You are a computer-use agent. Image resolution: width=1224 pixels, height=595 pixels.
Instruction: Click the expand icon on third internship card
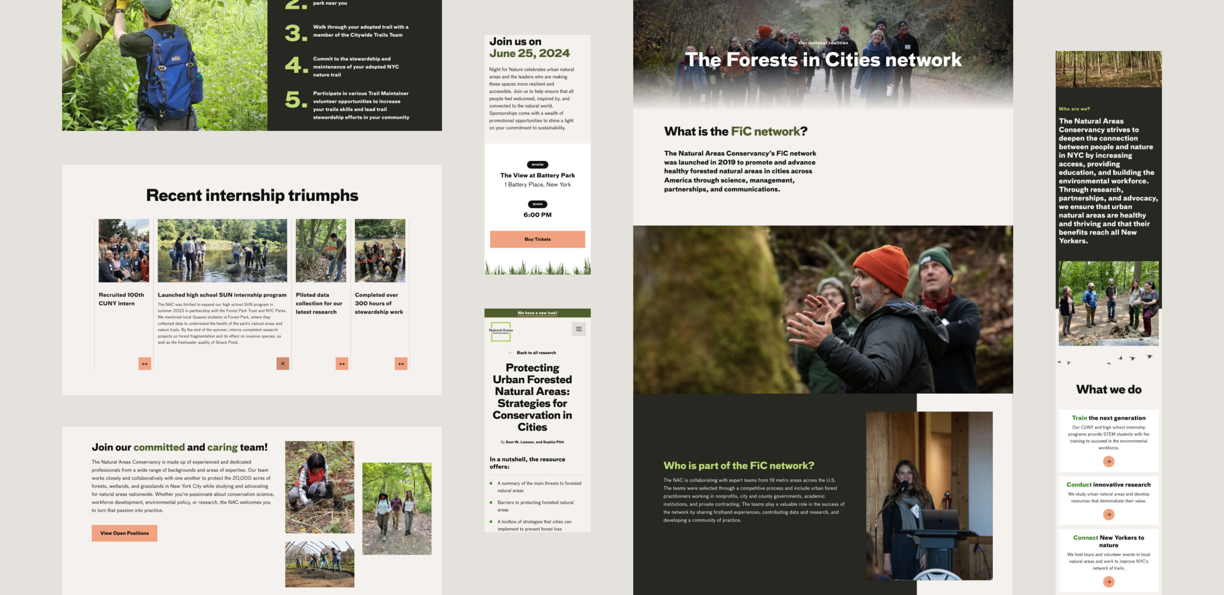(x=340, y=363)
